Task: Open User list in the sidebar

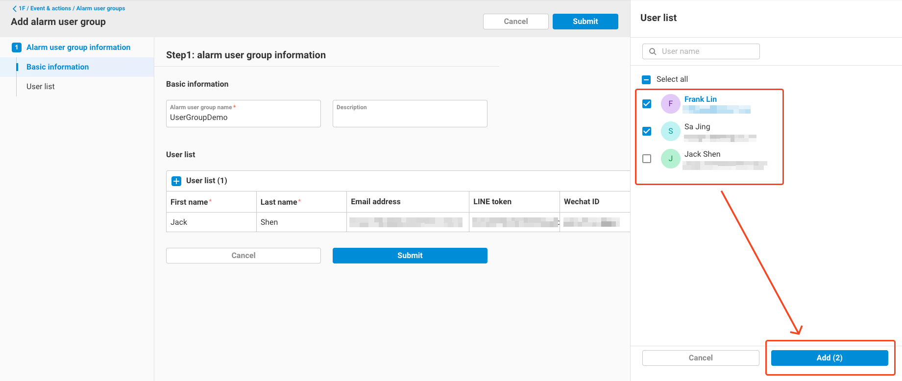Action: (41, 87)
